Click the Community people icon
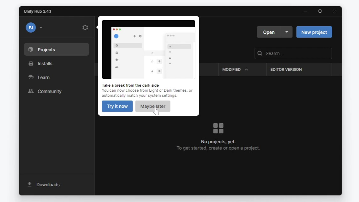This screenshot has width=359, height=202. [31, 91]
